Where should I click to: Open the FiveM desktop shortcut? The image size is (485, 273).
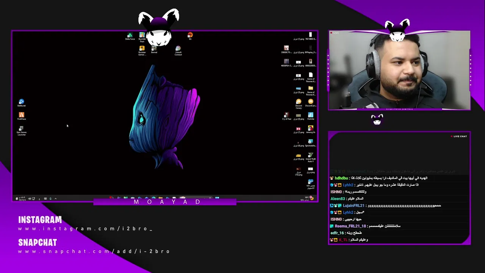tap(22, 116)
